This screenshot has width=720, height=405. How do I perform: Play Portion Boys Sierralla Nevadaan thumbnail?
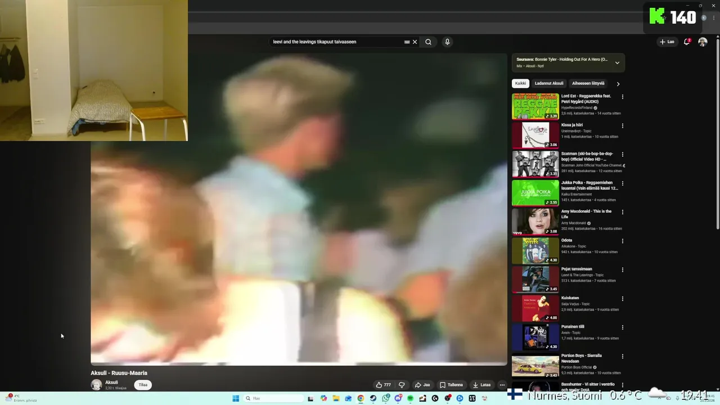535,366
